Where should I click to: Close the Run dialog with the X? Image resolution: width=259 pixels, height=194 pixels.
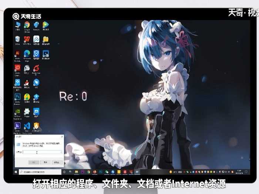62,137
